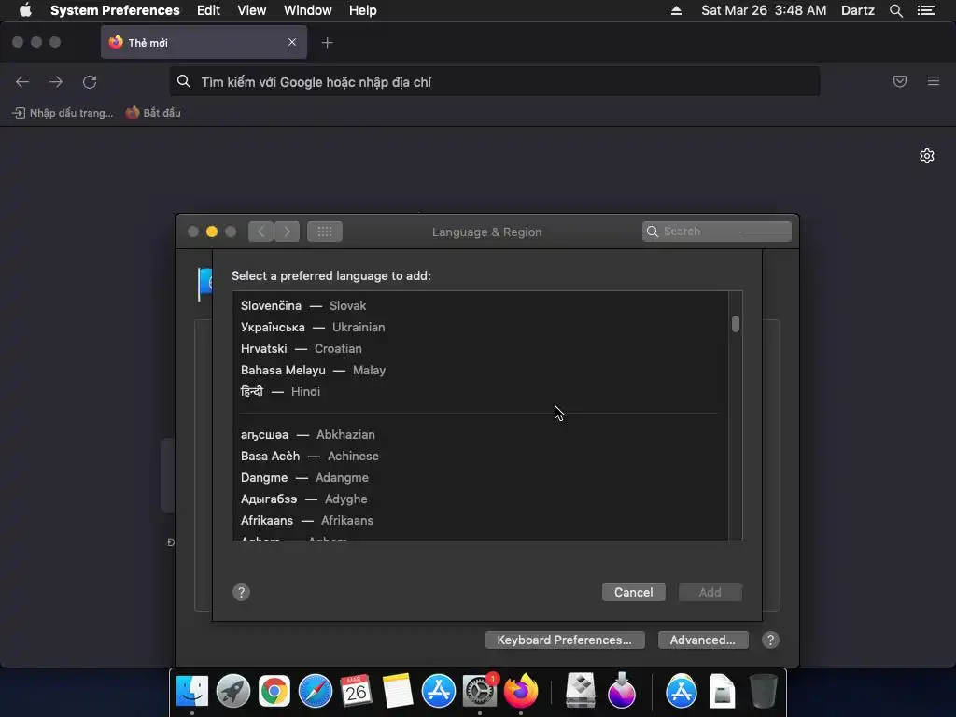Go forward in System Preferences
The width and height of the screenshot is (956, 717).
pos(288,232)
